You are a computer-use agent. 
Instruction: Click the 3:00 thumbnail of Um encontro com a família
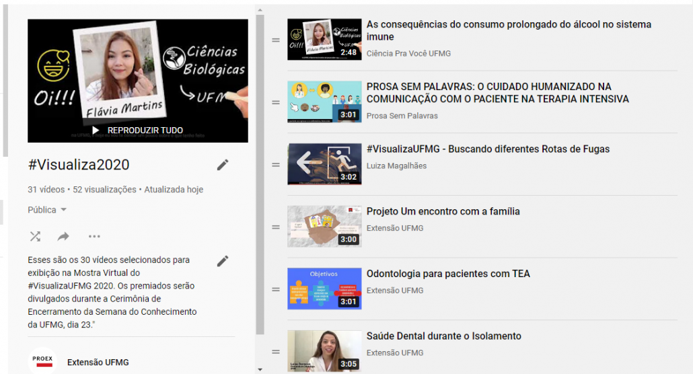(x=324, y=226)
